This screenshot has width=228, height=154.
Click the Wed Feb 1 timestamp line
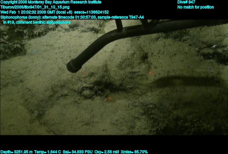[x=54, y=12]
